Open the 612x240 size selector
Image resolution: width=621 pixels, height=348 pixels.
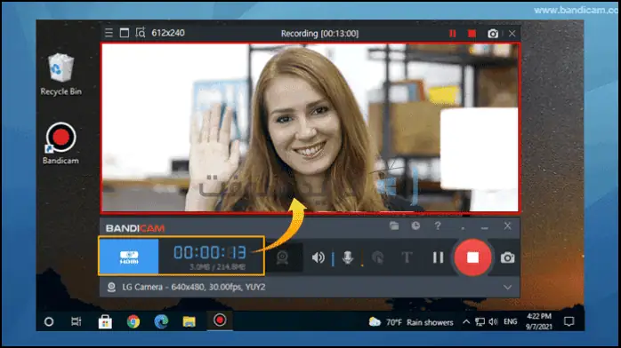click(x=168, y=33)
